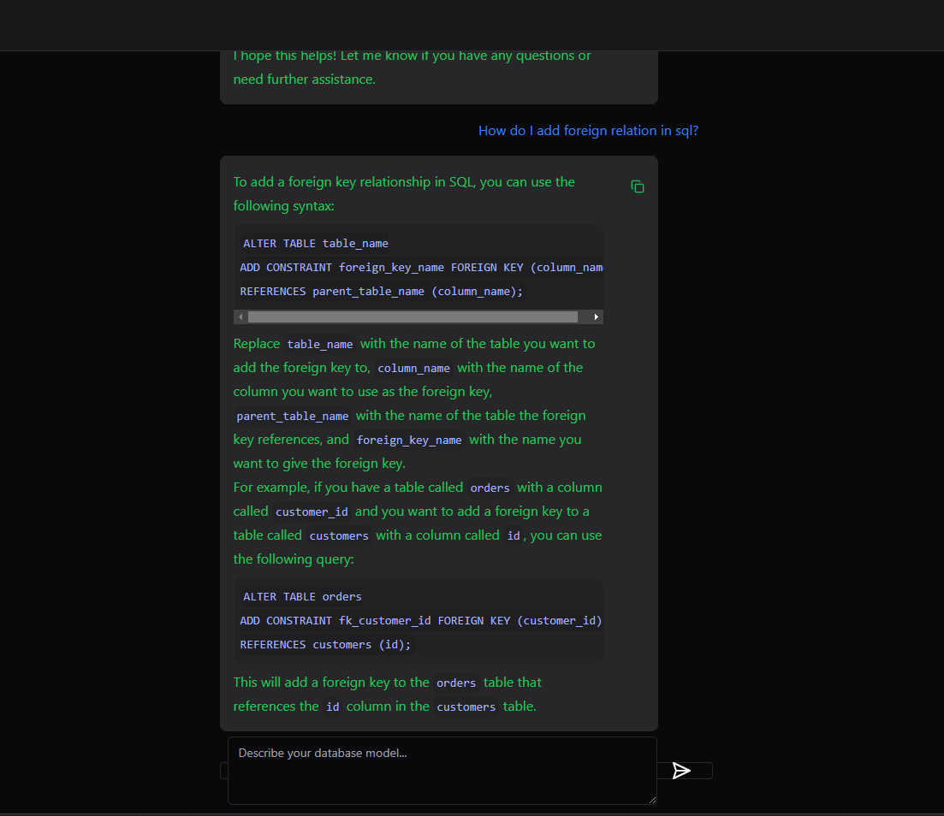Click 'REFERENCES customers (id);' code line
The image size is (944, 816).
[325, 644]
